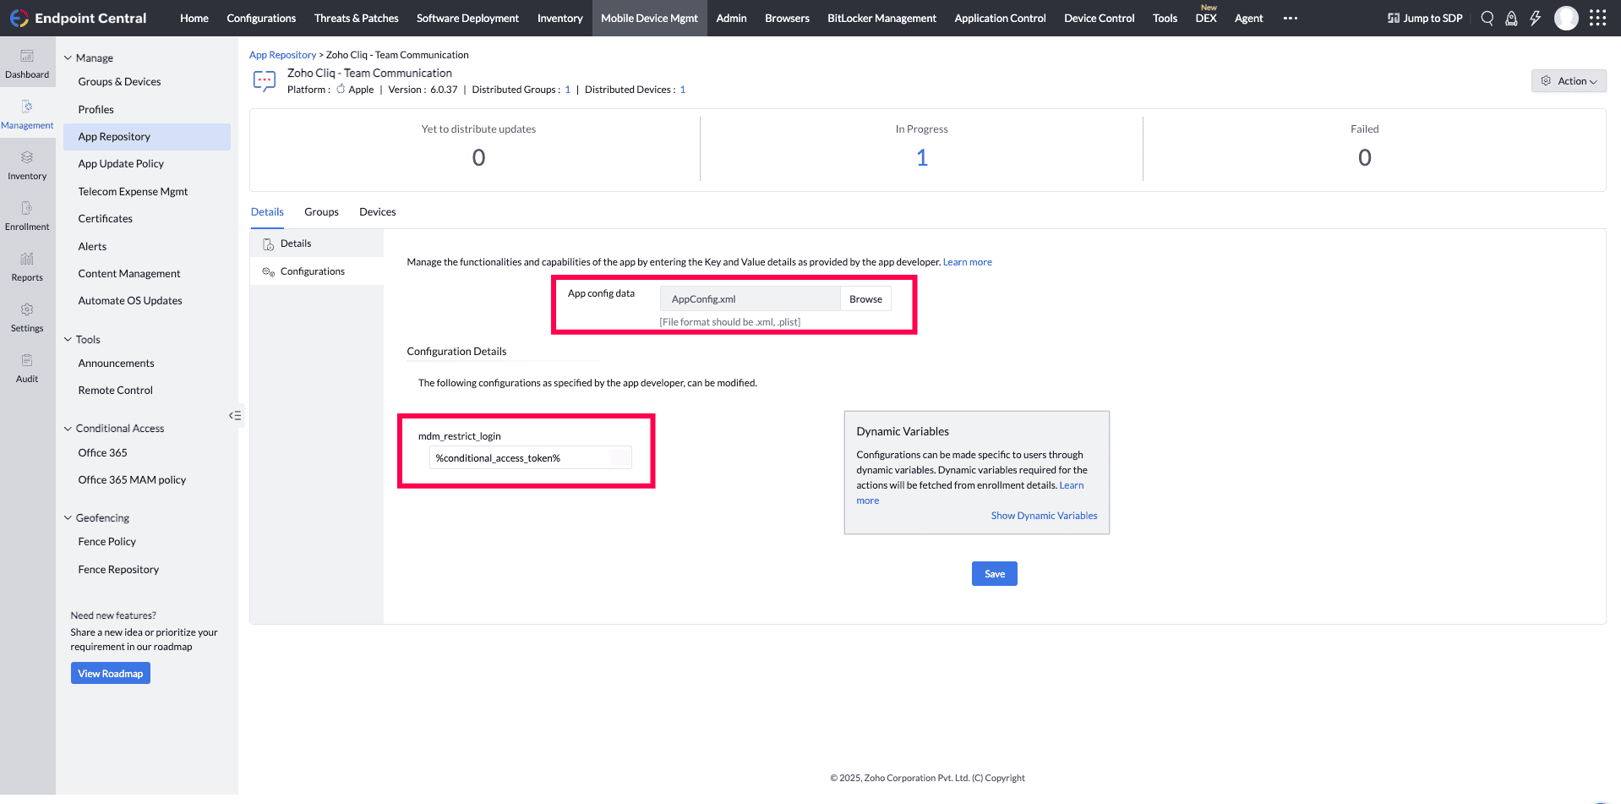This screenshot has width=1621, height=804.
Task: Open the Admin menu
Action: click(731, 18)
